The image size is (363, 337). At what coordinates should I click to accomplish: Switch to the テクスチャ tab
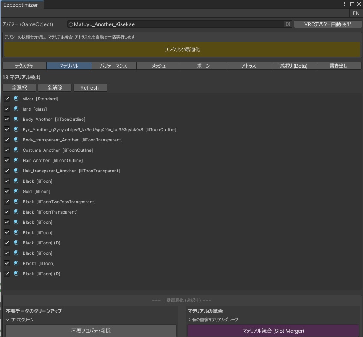point(24,66)
